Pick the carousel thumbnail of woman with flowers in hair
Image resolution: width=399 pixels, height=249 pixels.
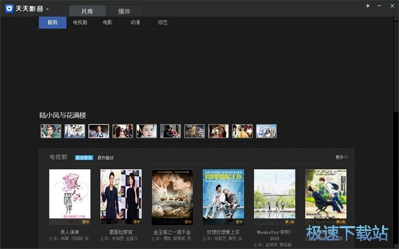[x=51, y=131]
